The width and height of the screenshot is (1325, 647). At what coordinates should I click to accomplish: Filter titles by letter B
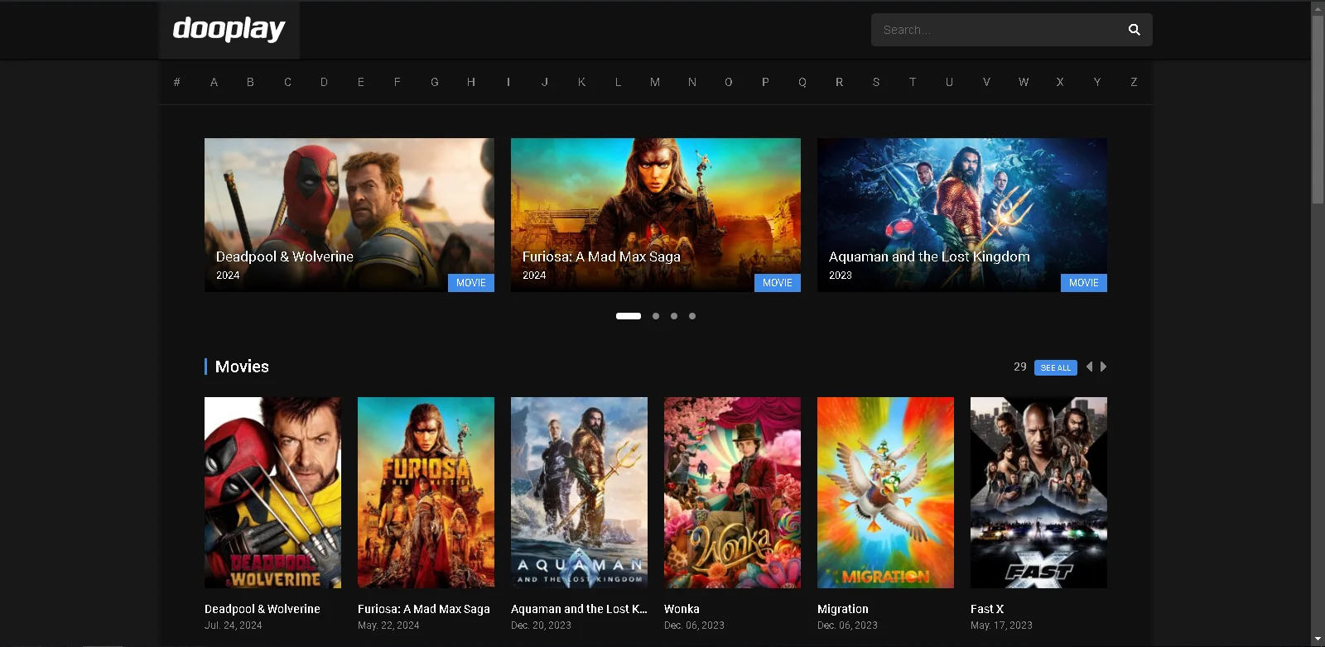[250, 82]
